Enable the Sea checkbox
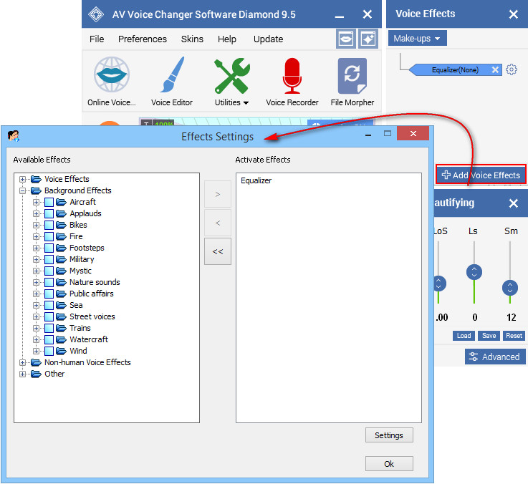The height and width of the screenshot is (484, 528). click(49, 305)
